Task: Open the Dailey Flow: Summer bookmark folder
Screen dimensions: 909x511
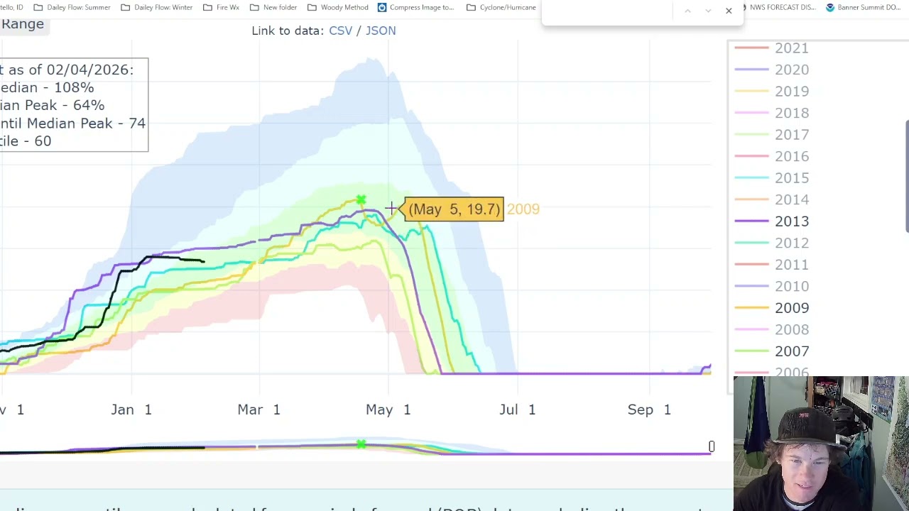Action: 72,7
